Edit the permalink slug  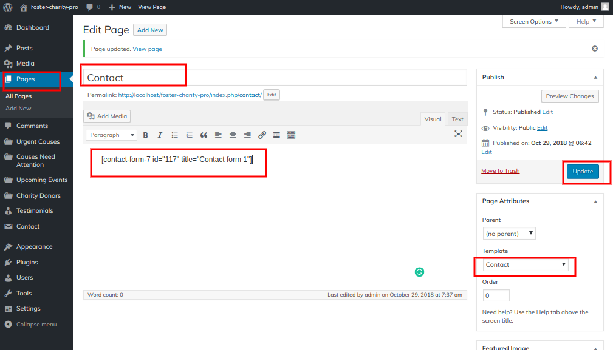pyautogui.click(x=272, y=95)
